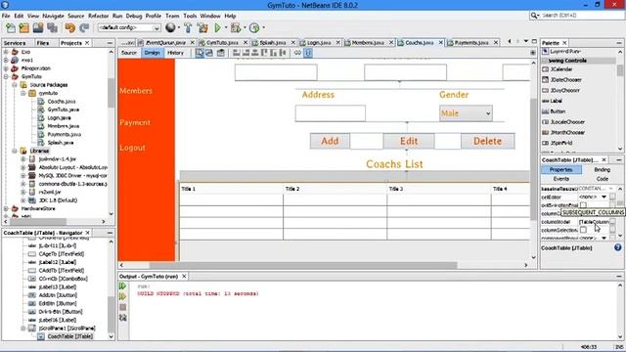Select Coachs.java in Projects tree
Image resolution: width=626 pixels, height=352 pixels.
click(61, 102)
